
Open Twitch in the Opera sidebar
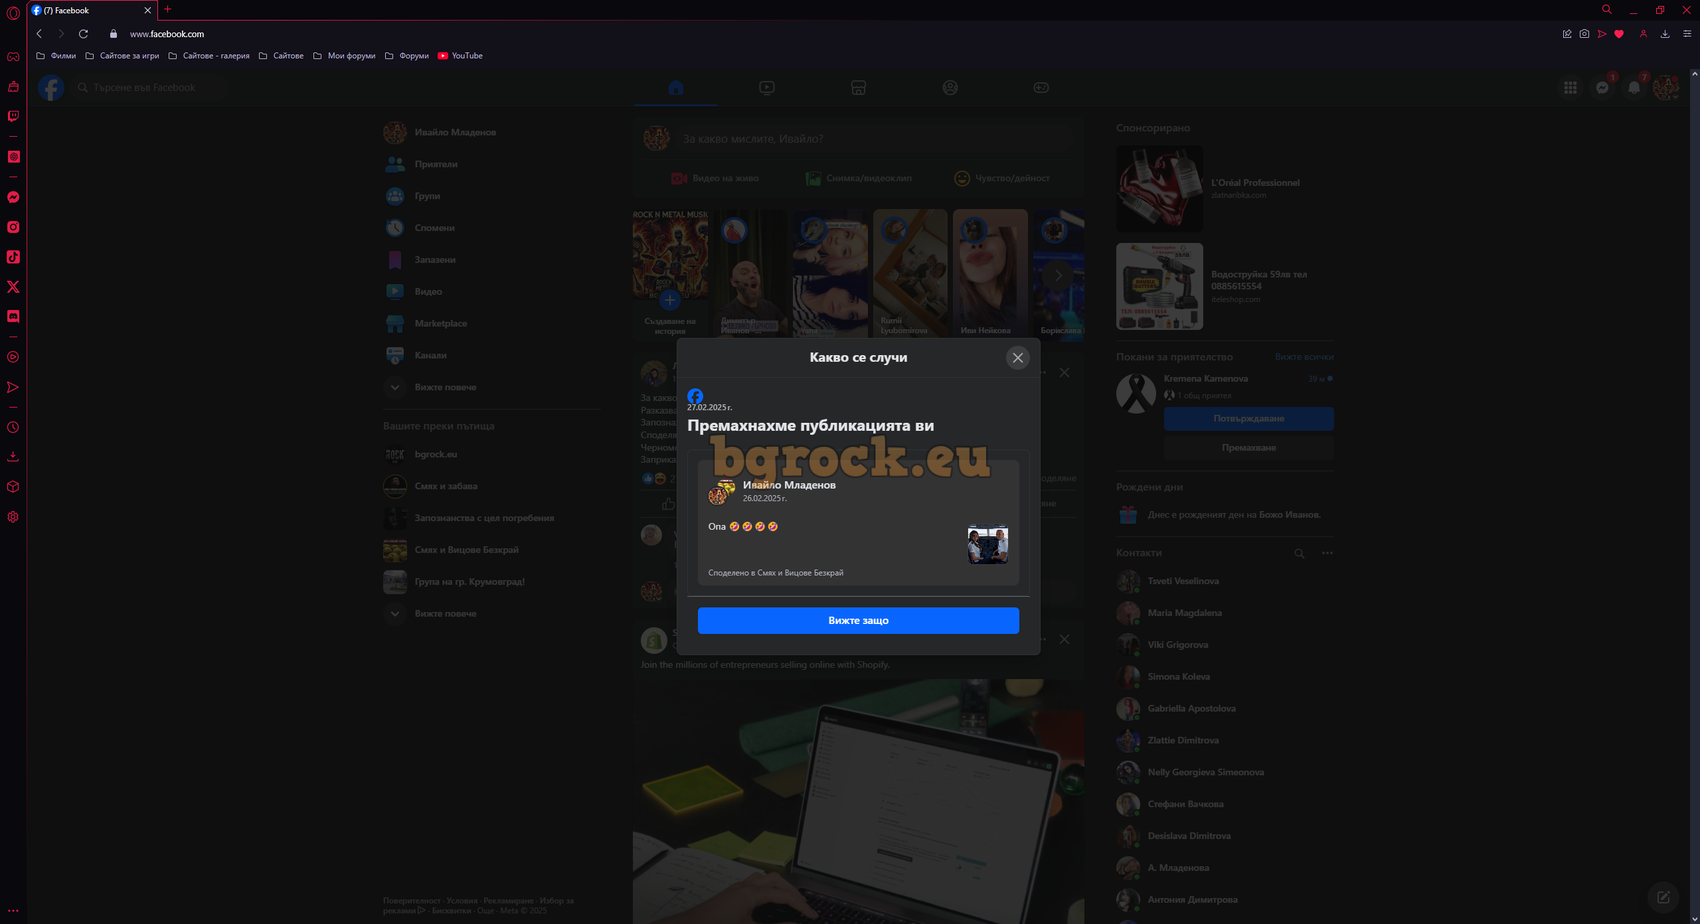tap(13, 116)
